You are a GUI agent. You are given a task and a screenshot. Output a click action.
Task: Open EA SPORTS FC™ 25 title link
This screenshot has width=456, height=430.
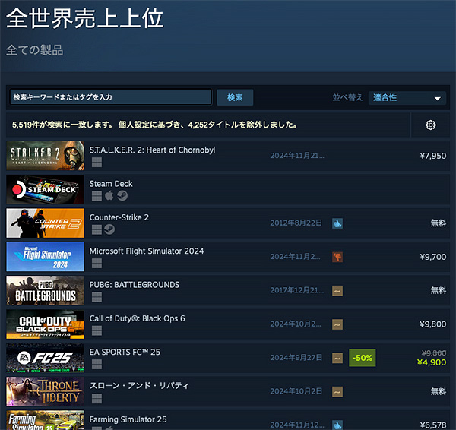point(125,352)
